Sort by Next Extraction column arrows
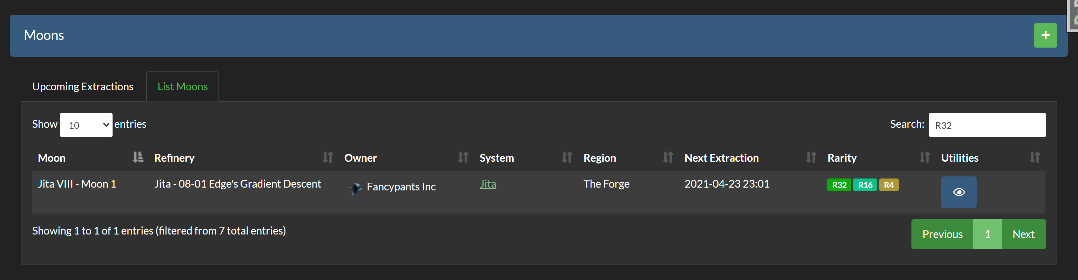This screenshot has width=1078, height=280. pyautogui.click(x=811, y=157)
